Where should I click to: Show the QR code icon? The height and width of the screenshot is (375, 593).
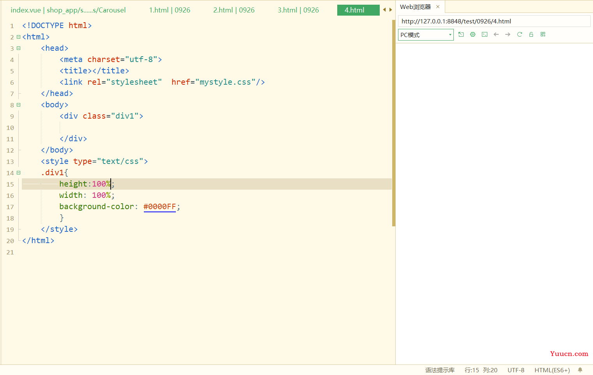click(x=543, y=34)
